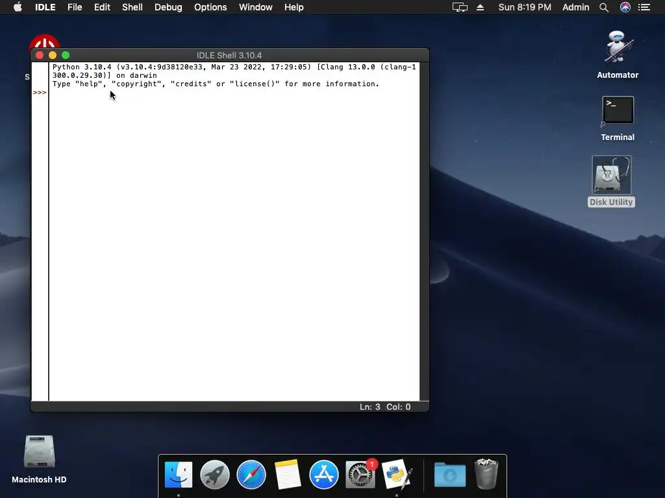Click the Type "help" information line
665x498 pixels.
coord(216,84)
